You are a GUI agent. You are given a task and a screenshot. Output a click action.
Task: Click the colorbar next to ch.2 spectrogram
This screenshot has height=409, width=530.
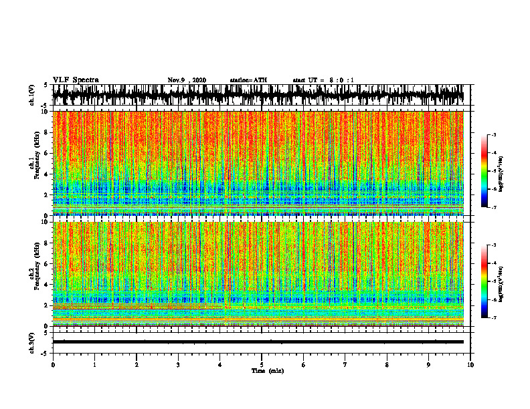click(484, 281)
